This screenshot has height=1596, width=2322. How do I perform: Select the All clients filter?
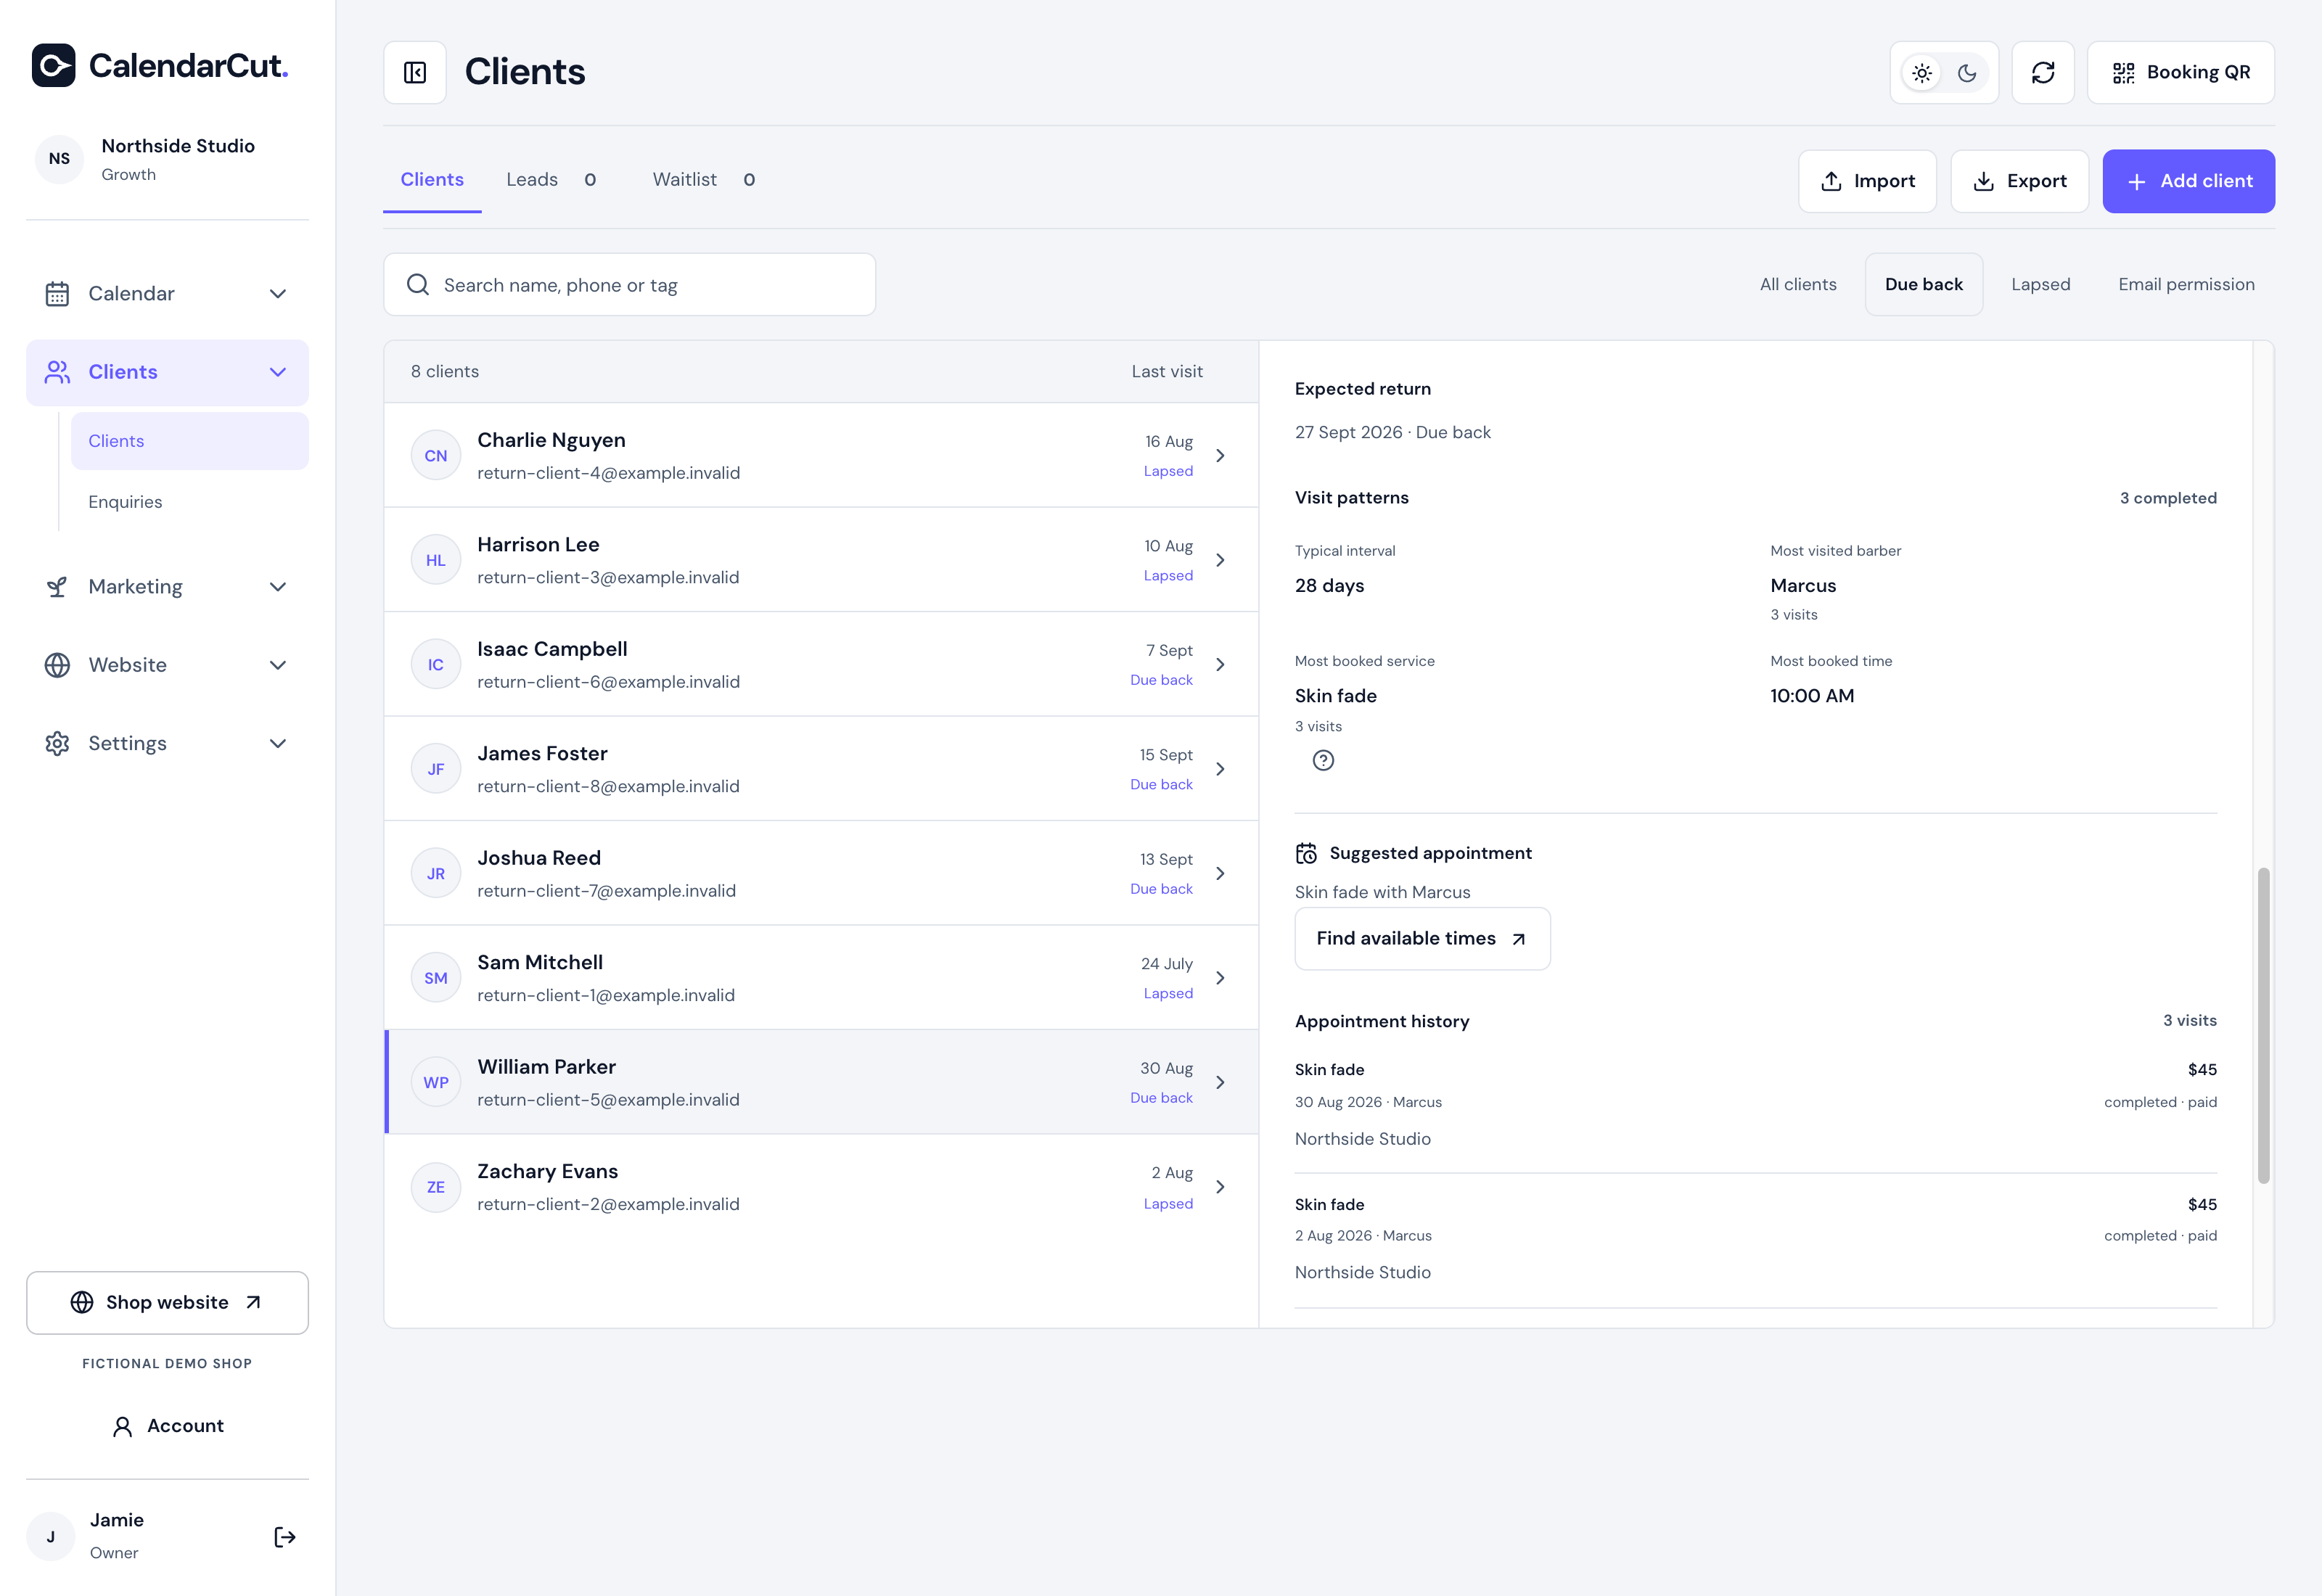tap(1797, 284)
